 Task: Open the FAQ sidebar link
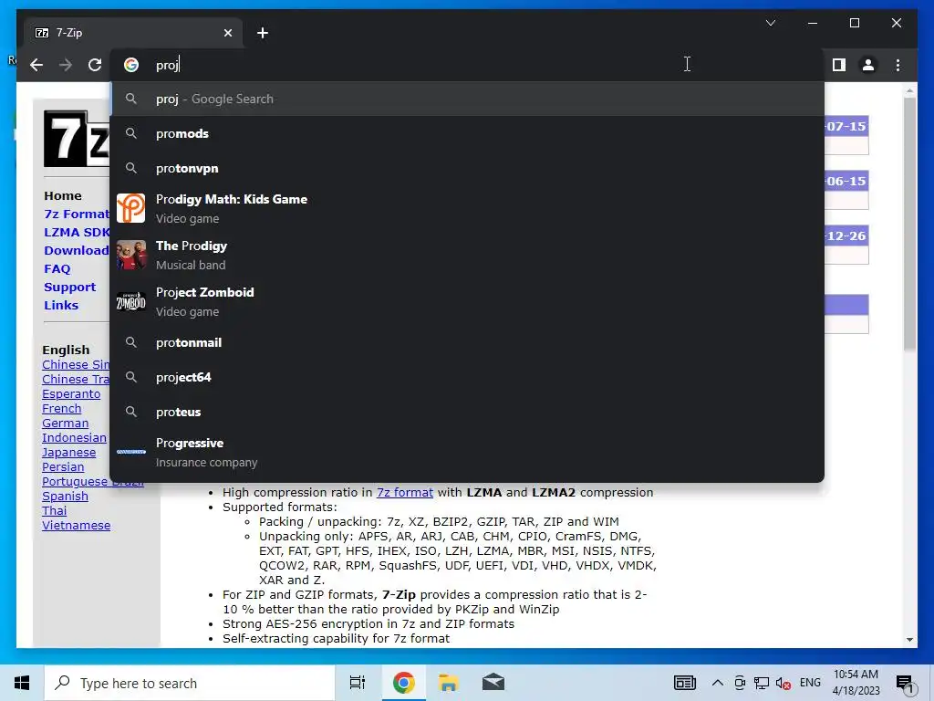click(x=57, y=269)
